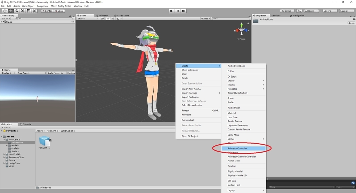Select the Hand tool
Image resolution: width=356 pixels, height=193 pixels.
[5, 11]
